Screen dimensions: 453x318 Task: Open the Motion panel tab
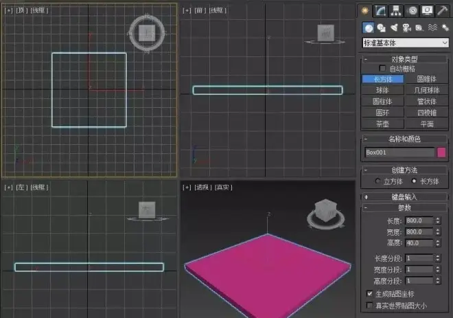pos(412,11)
